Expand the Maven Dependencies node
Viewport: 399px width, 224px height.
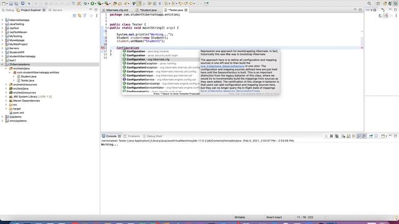(x=6, y=101)
